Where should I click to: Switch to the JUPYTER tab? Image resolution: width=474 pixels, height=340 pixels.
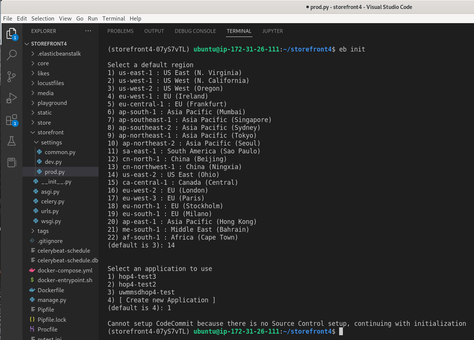pos(272,31)
